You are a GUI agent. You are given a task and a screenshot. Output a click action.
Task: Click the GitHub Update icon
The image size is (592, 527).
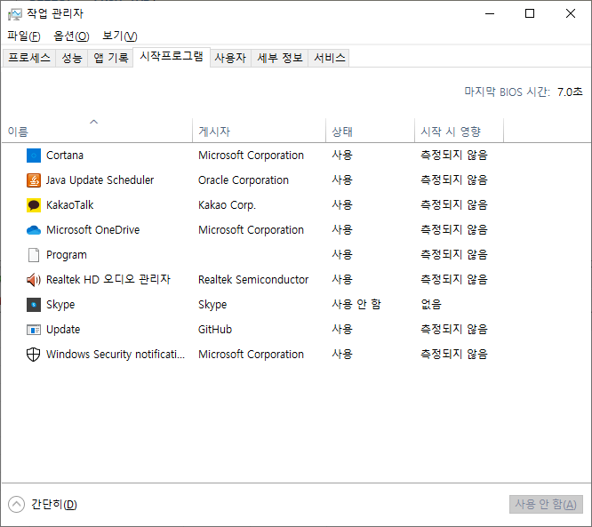tap(34, 330)
